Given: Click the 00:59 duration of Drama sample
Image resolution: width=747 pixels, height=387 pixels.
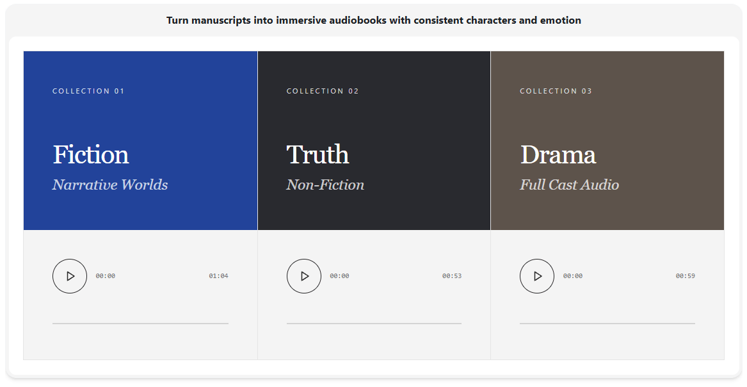Looking at the screenshot, I should click(685, 276).
